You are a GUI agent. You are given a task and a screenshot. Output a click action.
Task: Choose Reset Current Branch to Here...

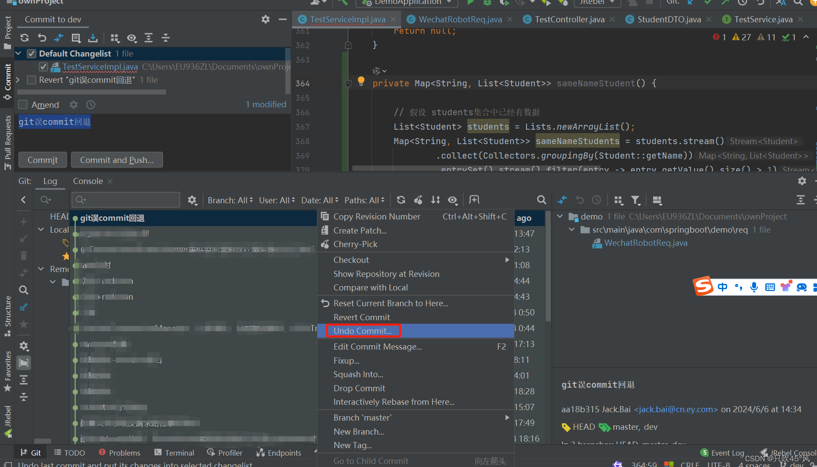415,303
